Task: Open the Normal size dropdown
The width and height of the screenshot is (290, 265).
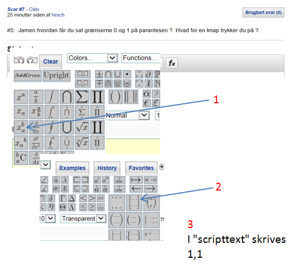Action: 128,115
